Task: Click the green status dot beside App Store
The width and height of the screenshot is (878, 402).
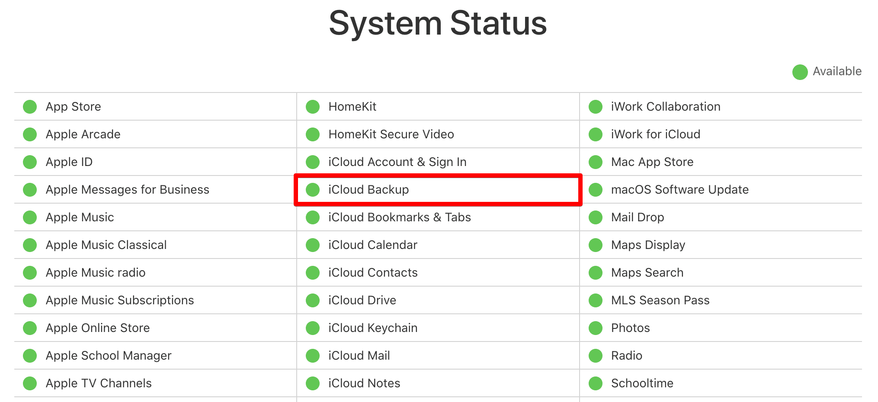Action: (x=30, y=107)
